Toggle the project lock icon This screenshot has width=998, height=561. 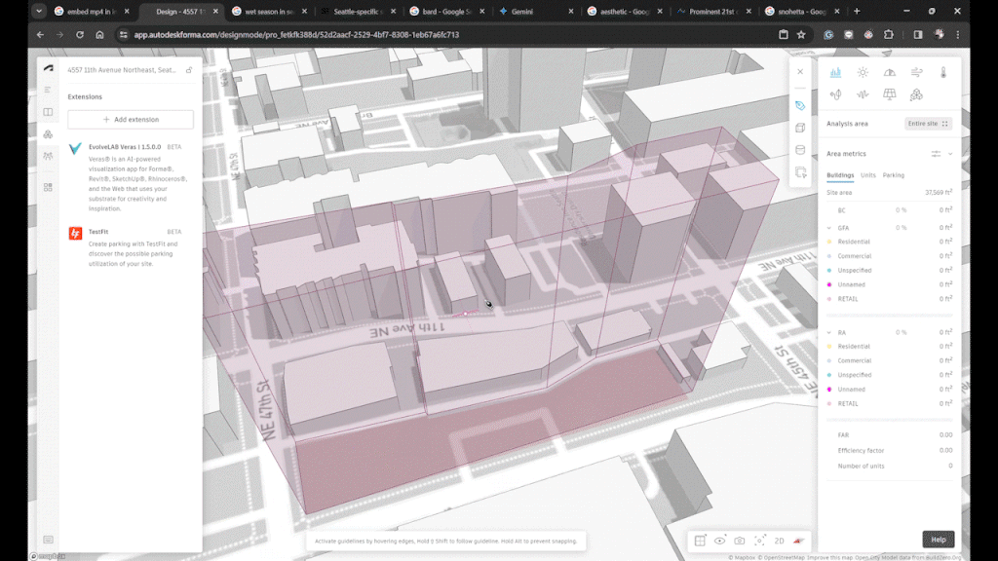click(x=189, y=70)
